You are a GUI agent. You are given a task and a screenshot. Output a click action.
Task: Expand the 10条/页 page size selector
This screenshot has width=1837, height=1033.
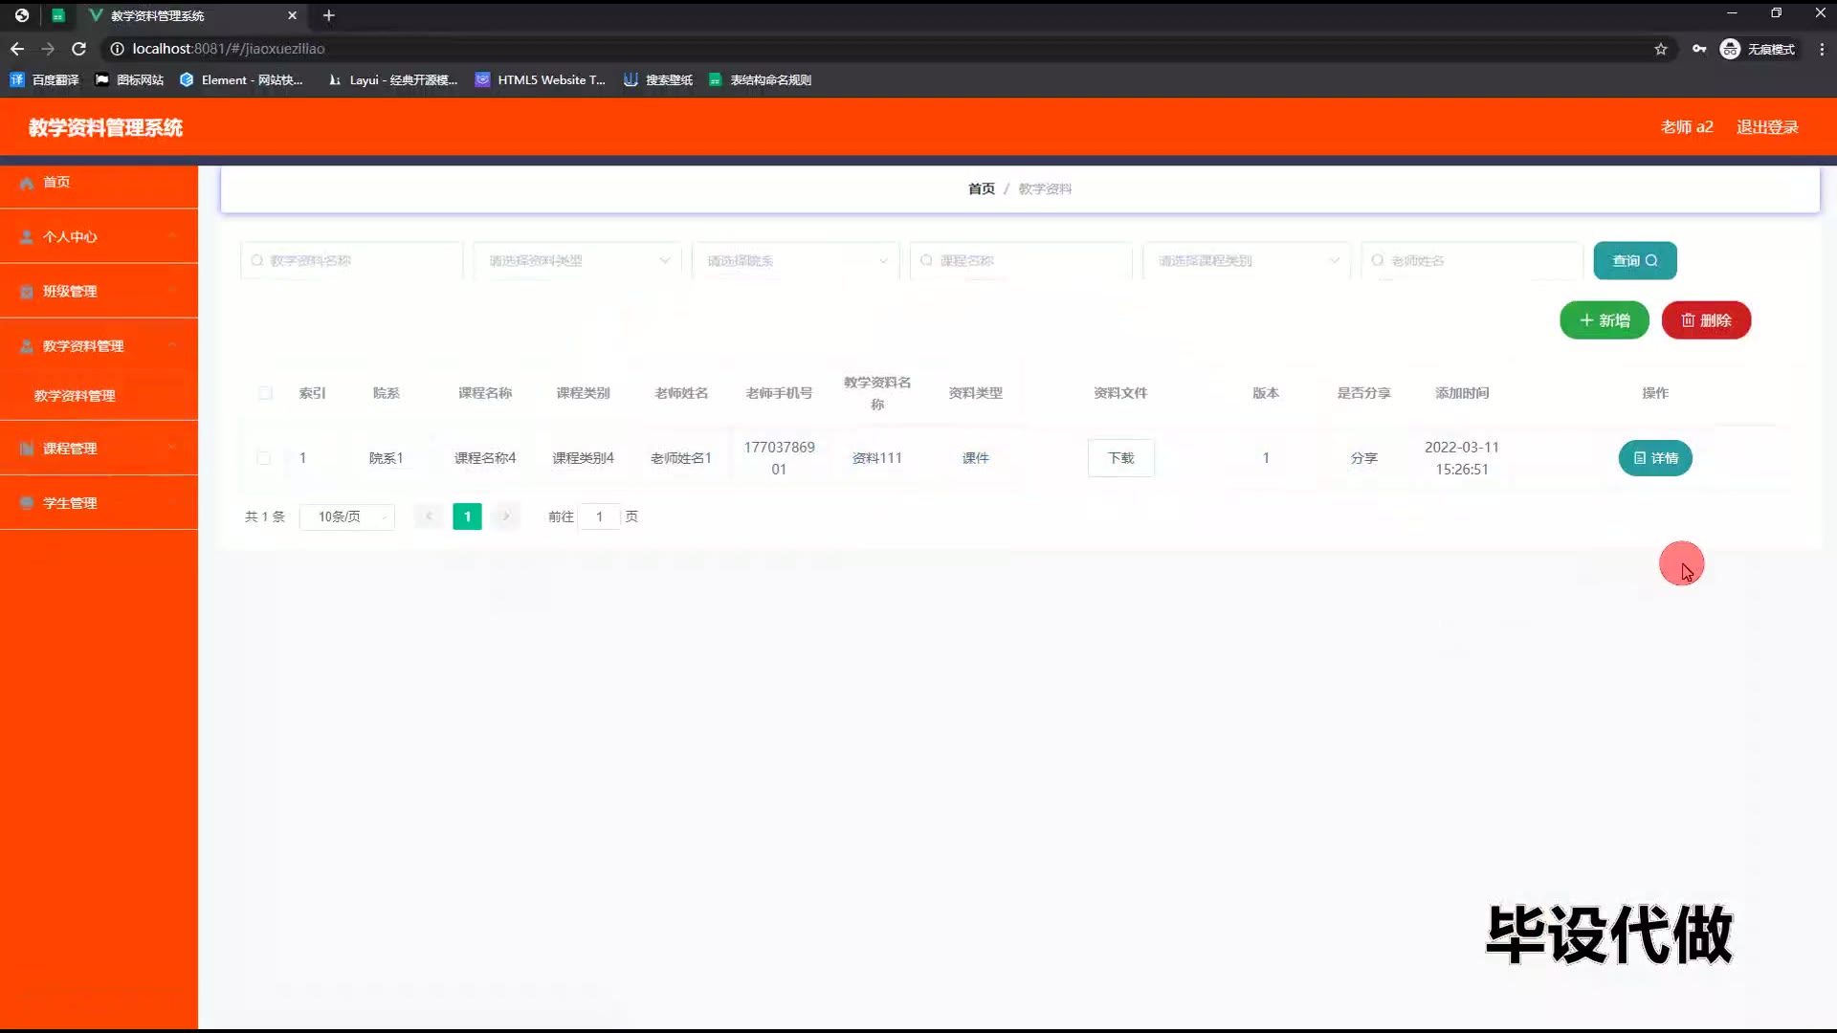(x=347, y=517)
